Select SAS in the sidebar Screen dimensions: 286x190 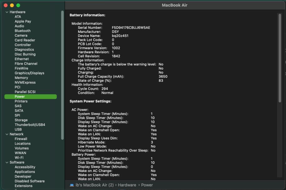pyautogui.click(x=18, y=106)
